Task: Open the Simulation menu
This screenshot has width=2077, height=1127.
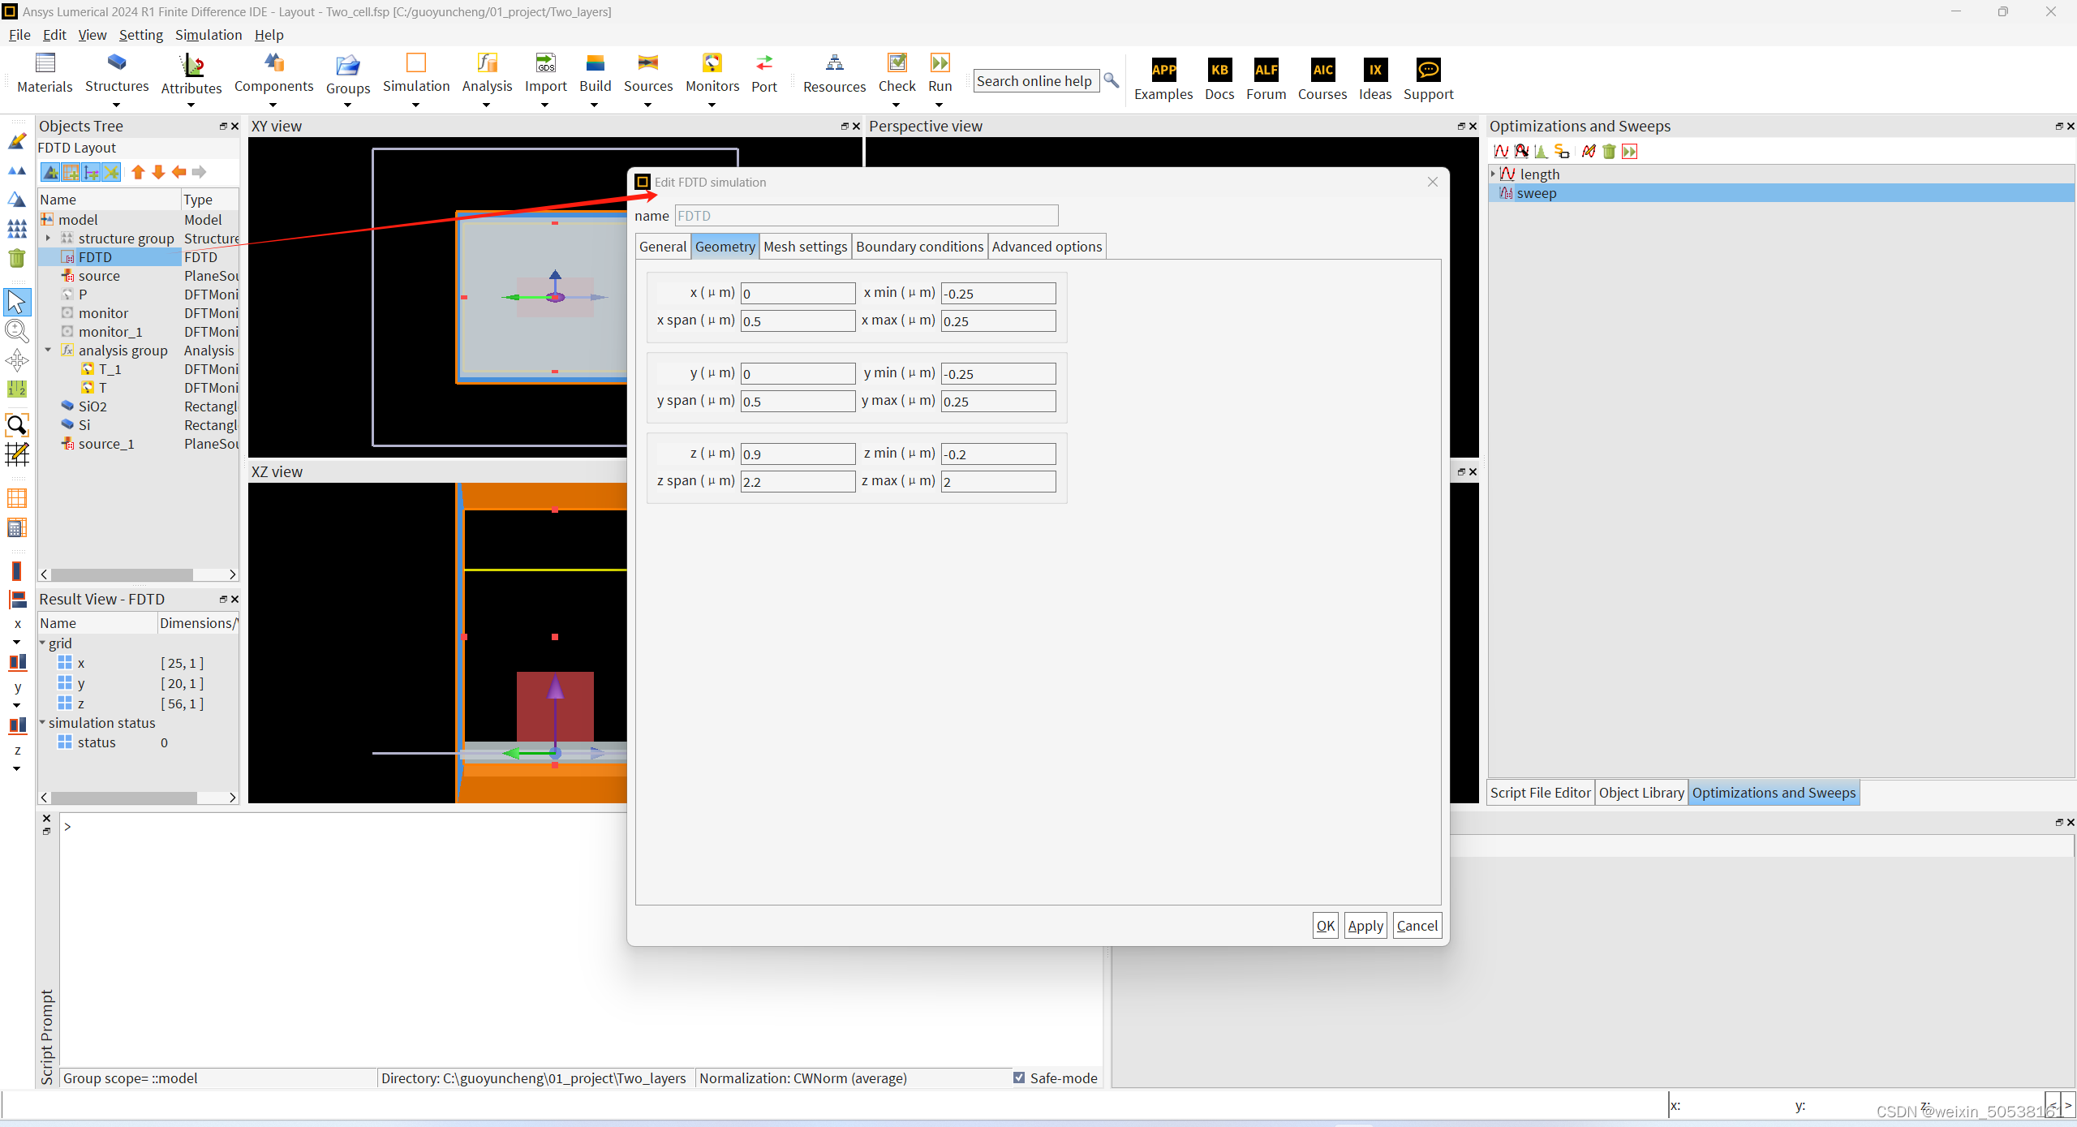Action: [209, 35]
